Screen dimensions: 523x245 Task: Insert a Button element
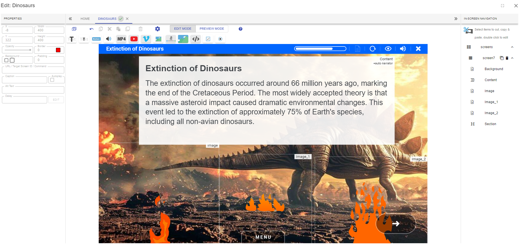[x=96, y=39]
